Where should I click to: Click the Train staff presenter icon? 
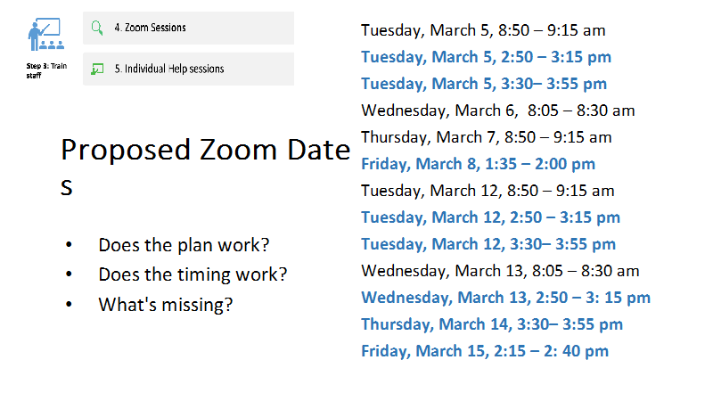46,34
